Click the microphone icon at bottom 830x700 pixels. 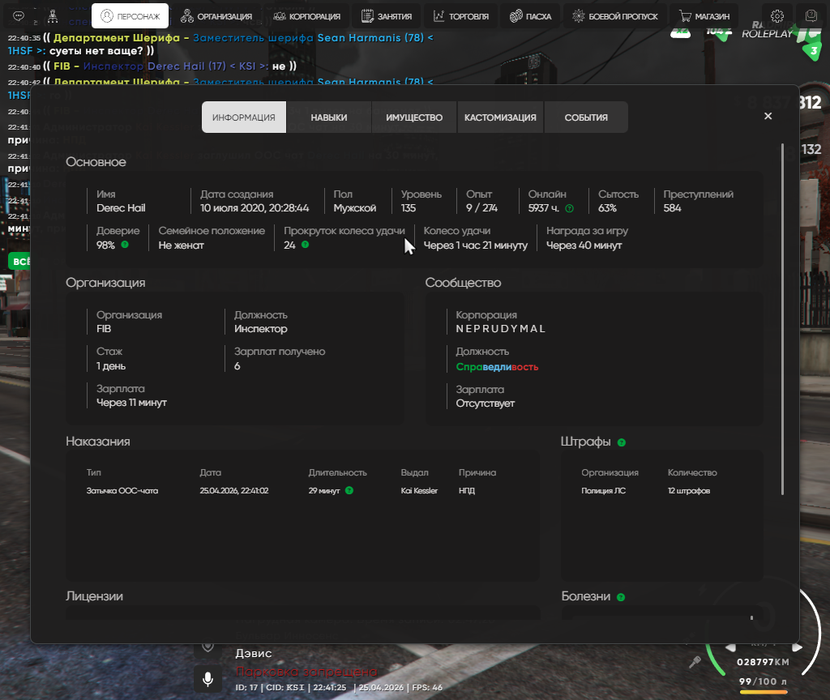207,678
